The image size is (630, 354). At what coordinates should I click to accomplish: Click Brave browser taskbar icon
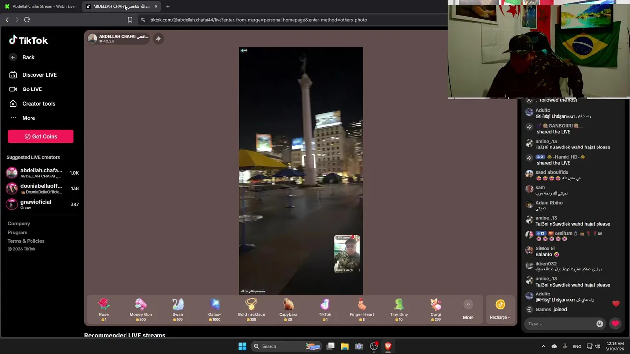[x=388, y=346]
